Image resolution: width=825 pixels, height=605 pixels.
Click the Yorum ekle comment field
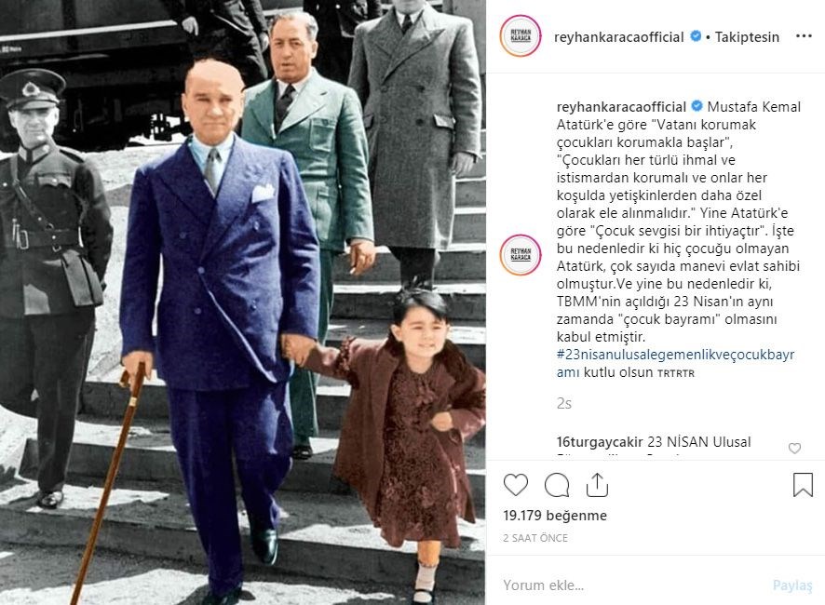[x=631, y=585]
